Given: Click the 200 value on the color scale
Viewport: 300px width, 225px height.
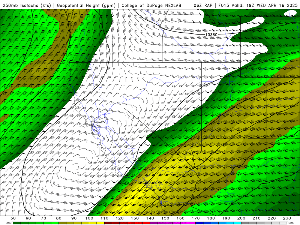Looking at the screenshot, I should (x=241, y=218).
